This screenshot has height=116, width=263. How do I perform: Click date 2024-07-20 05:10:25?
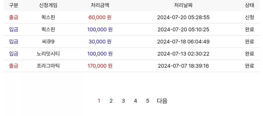coord(183,30)
